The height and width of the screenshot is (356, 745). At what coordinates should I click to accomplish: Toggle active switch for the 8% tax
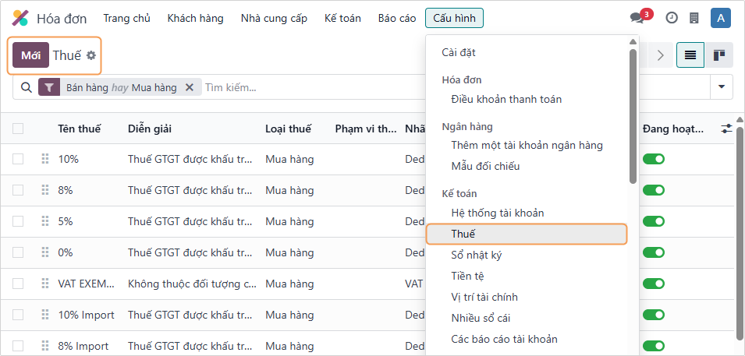coord(653,190)
